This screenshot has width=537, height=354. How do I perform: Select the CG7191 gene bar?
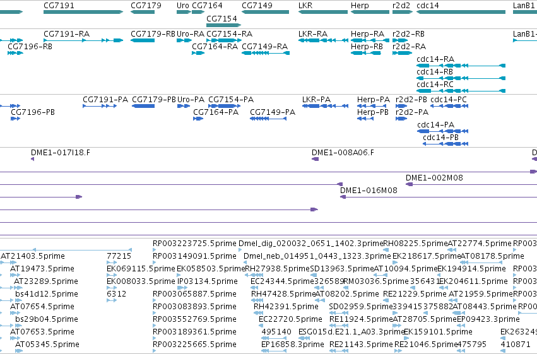pos(83,12)
